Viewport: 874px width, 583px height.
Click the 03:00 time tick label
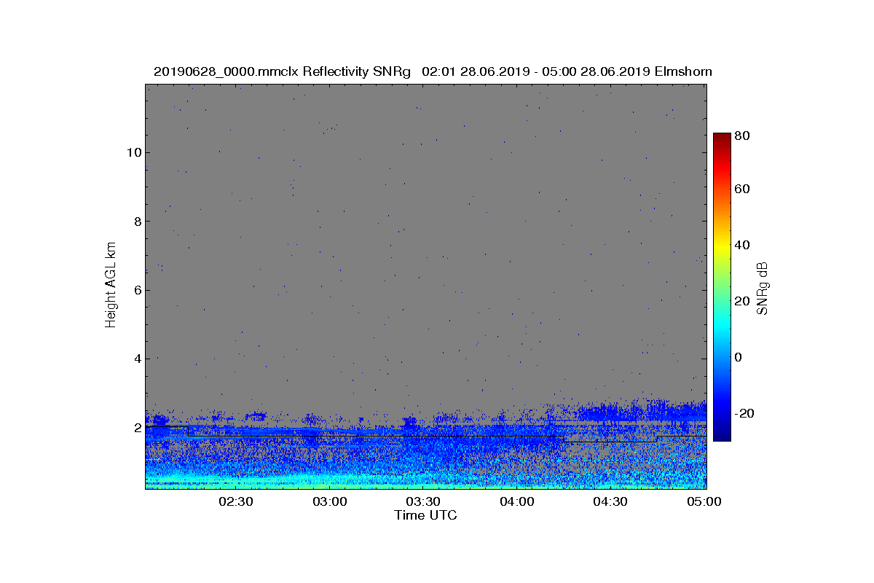pyautogui.click(x=330, y=501)
